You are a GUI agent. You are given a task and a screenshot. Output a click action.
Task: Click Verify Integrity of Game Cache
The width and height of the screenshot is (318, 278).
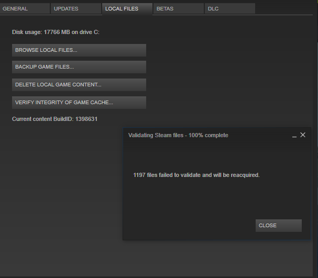pyautogui.click(x=79, y=103)
